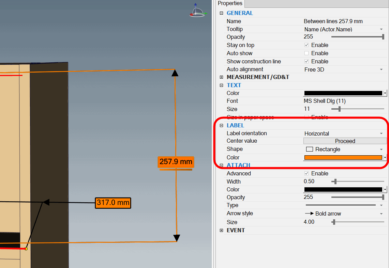Click the 'Arrow style' property name
389x268 pixels.
(x=240, y=213)
